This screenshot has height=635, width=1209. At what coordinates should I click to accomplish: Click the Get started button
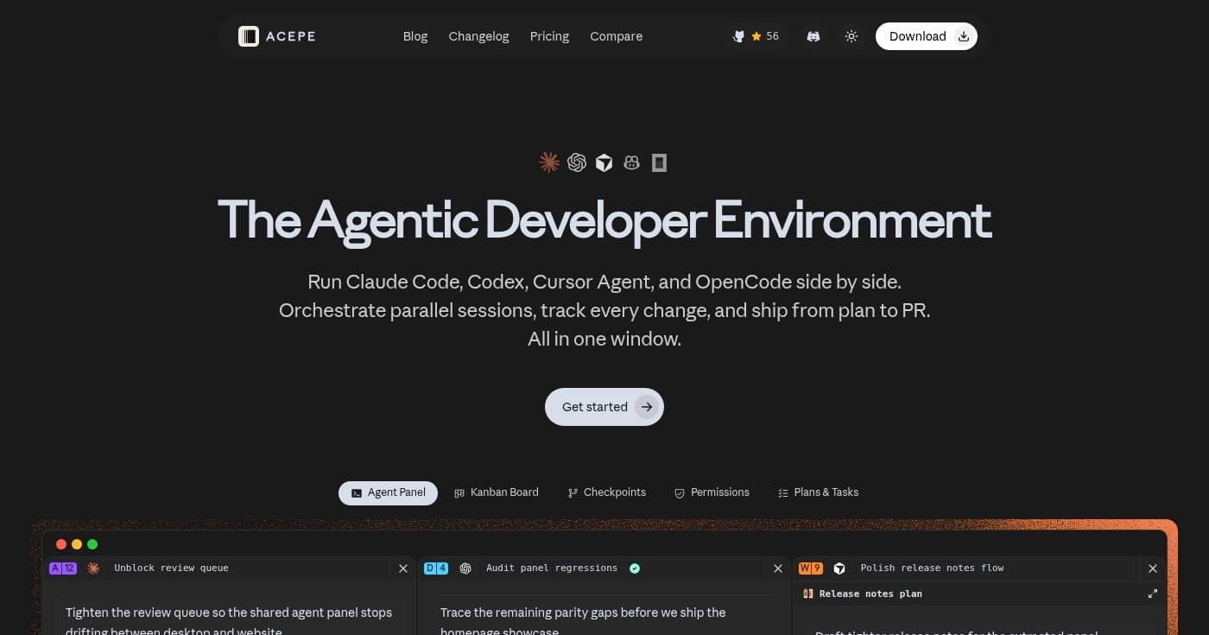pyautogui.click(x=604, y=406)
